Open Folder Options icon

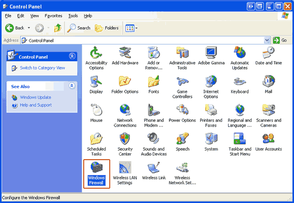click(x=125, y=85)
